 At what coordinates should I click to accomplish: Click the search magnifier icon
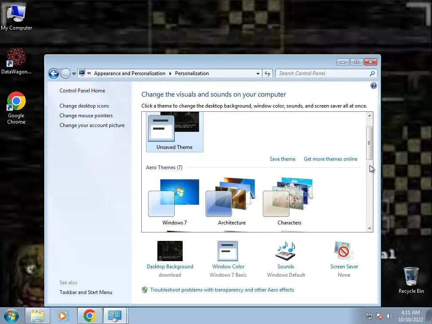point(372,73)
